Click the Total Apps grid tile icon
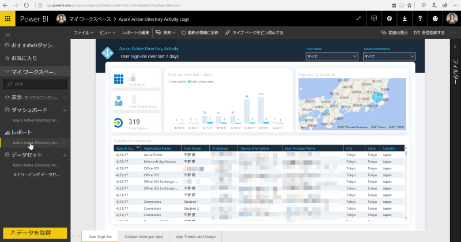Image resolution: width=461 pixels, height=242 pixels. pyautogui.click(x=119, y=79)
